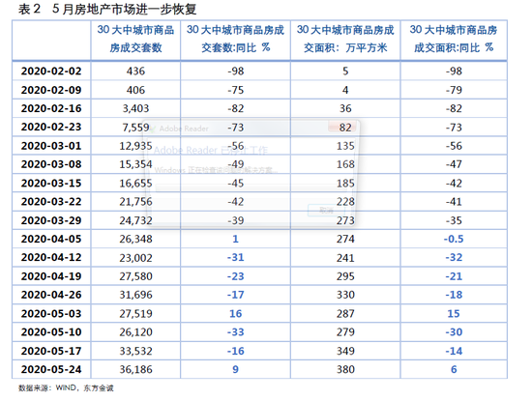Click the source note 数据来源: WIND, 东方金诚
Screen dimensions: 532x401
[x=66, y=387]
